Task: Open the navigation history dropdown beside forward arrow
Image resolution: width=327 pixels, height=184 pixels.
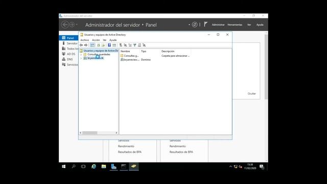Action: point(77,25)
